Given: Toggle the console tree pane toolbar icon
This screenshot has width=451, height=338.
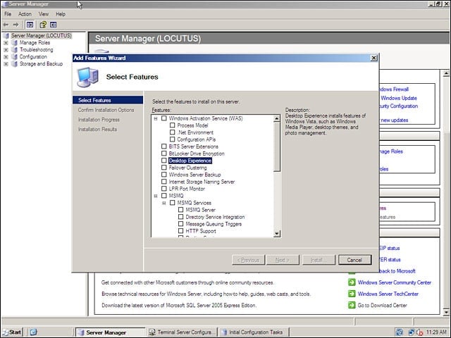Looking at the screenshot, I should pos(30,25).
